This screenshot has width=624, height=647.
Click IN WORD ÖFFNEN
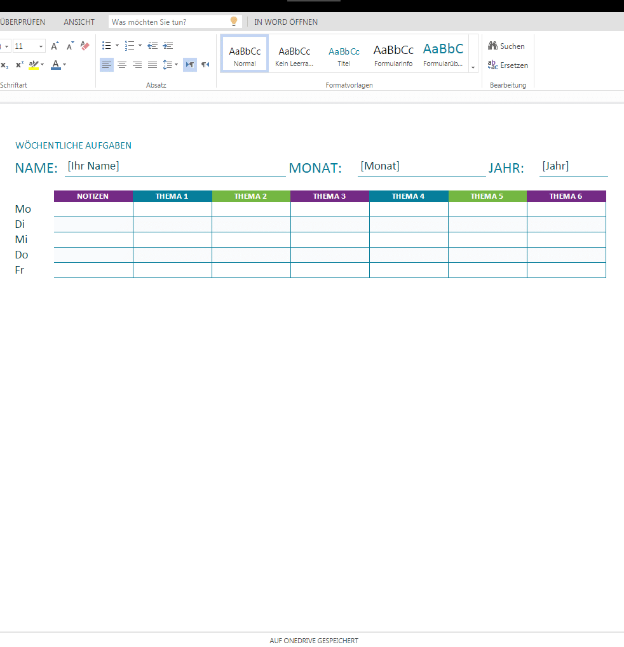pyautogui.click(x=286, y=22)
